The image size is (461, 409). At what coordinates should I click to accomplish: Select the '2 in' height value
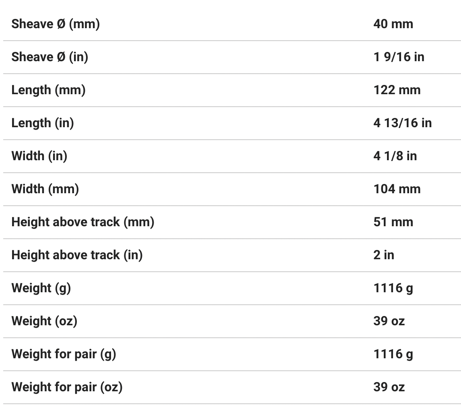click(x=384, y=255)
